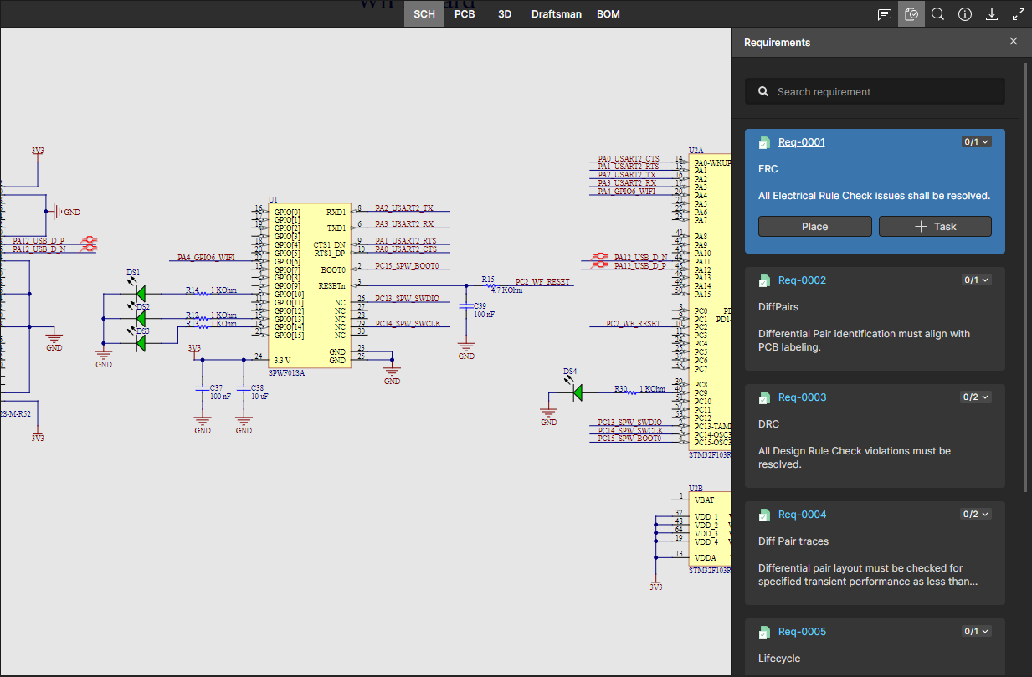The width and height of the screenshot is (1032, 677).
Task: Click the PA2_USART2_TX net label near U1
Action: point(404,208)
